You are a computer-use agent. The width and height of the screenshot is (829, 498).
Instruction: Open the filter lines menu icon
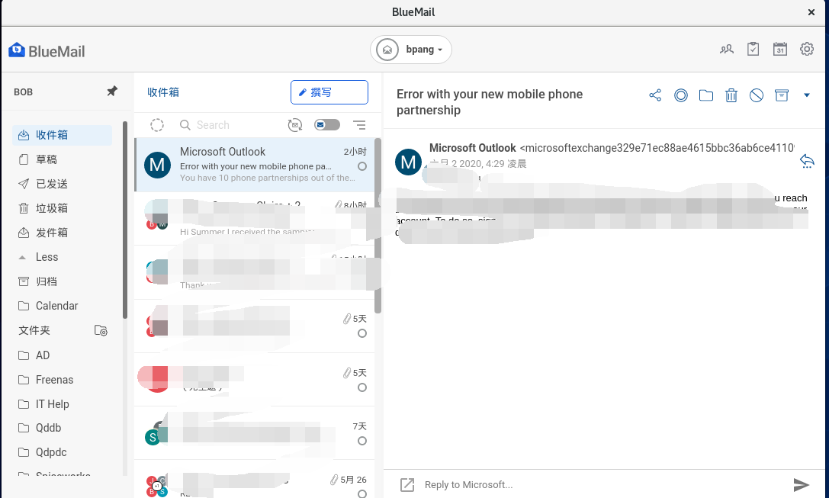coord(359,125)
